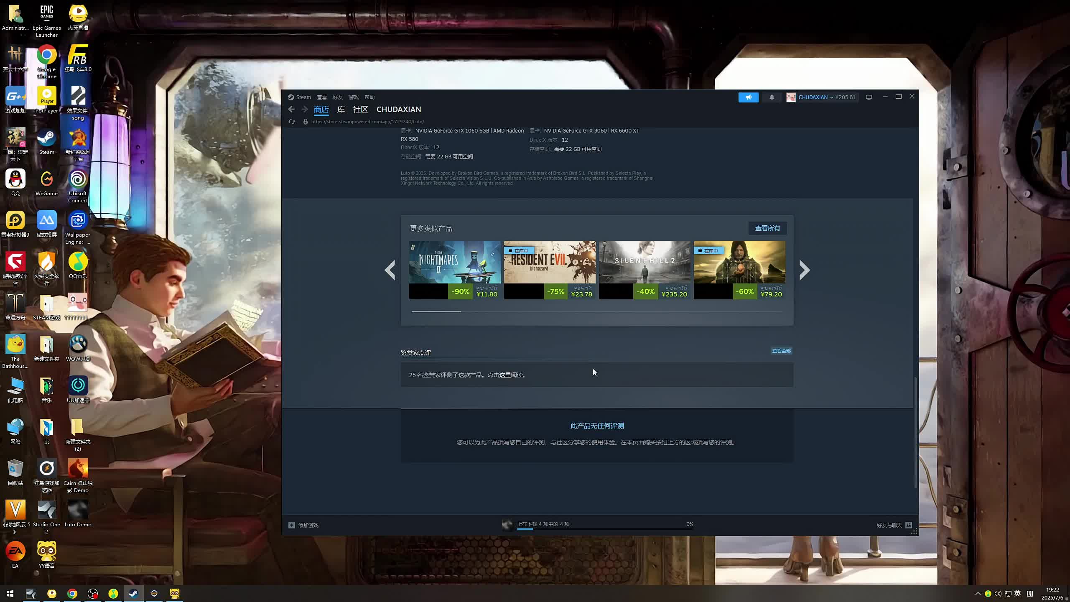Open the 游戏 menu

coord(354,97)
